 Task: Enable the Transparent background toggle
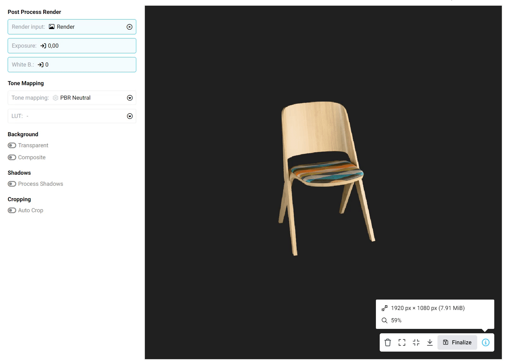pos(12,145)
